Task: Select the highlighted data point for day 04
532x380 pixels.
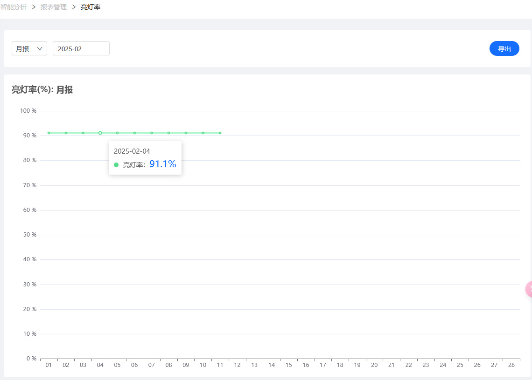Action: 100,133
